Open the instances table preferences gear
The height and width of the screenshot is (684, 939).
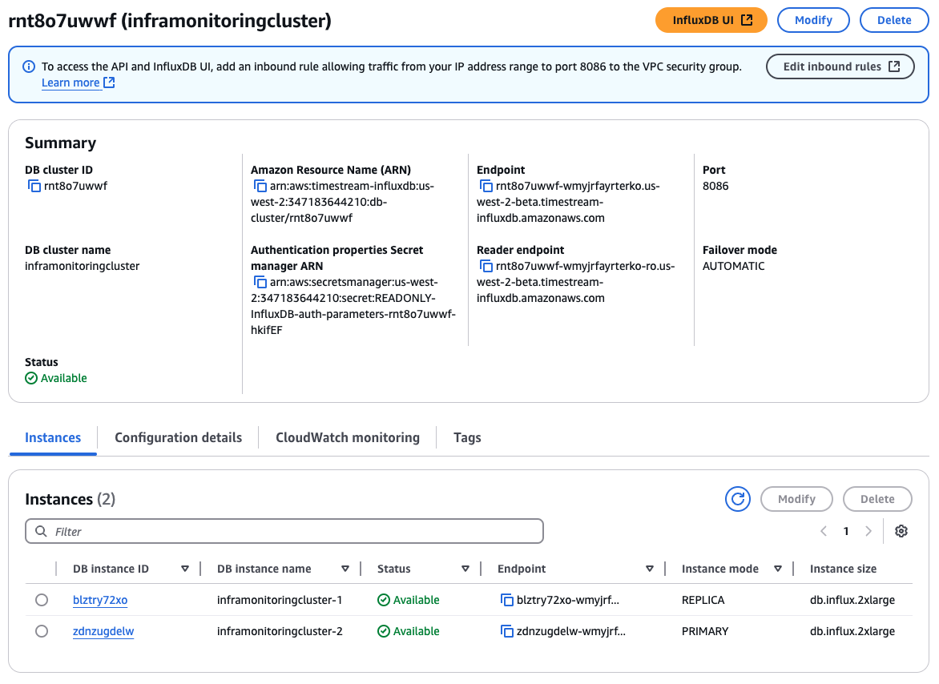(x=901, y=530)
